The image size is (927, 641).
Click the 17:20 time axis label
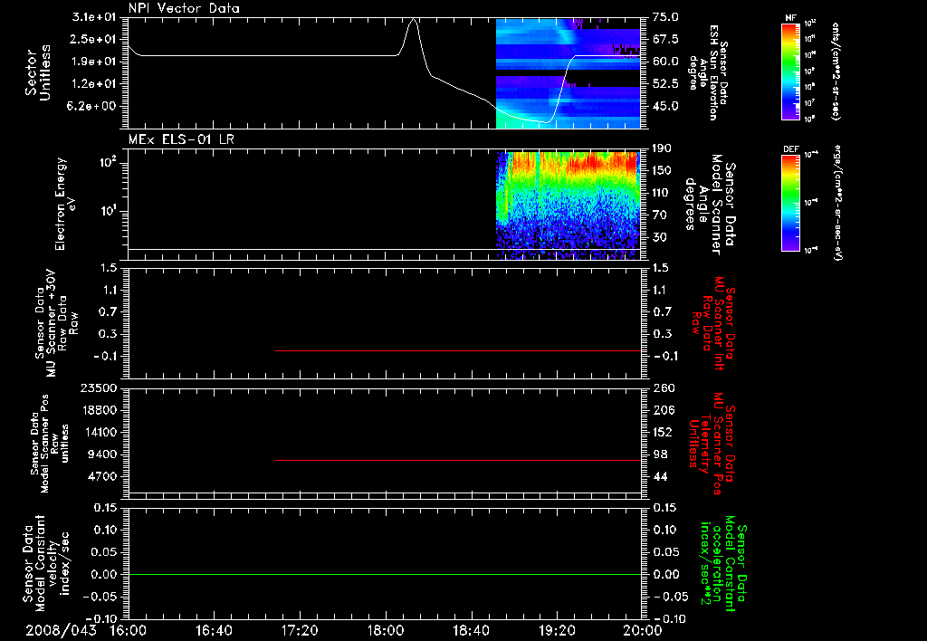pos(300,630)
